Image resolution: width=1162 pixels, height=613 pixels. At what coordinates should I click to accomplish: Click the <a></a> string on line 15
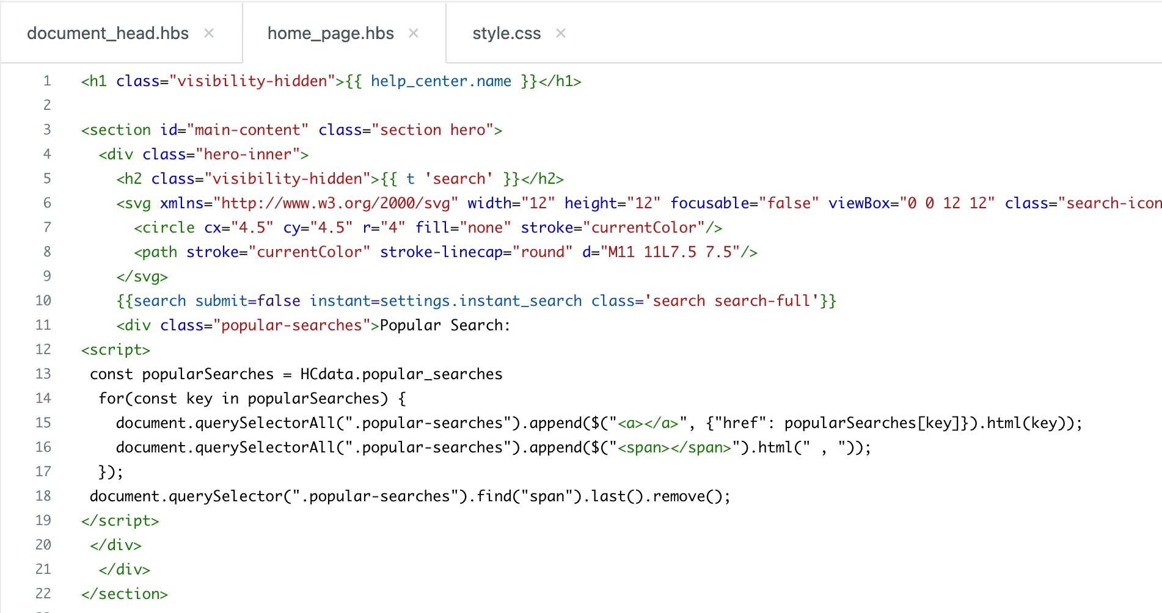click(x=648, y=423)
